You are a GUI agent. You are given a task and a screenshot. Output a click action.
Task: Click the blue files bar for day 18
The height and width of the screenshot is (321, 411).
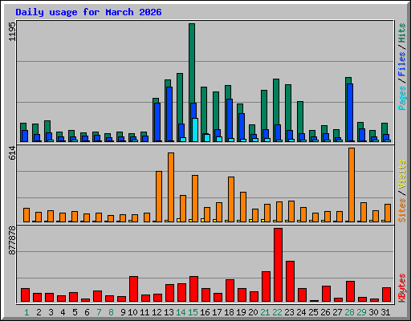(x=230, y=120)
